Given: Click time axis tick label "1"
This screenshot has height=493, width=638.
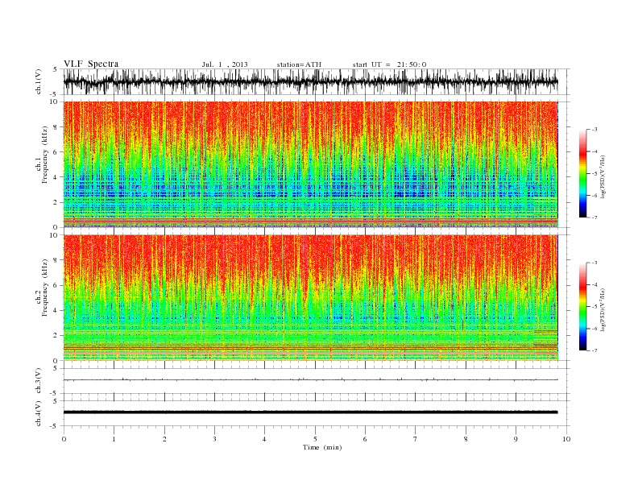Looking at the screenshot, I should tap(114, 439).
